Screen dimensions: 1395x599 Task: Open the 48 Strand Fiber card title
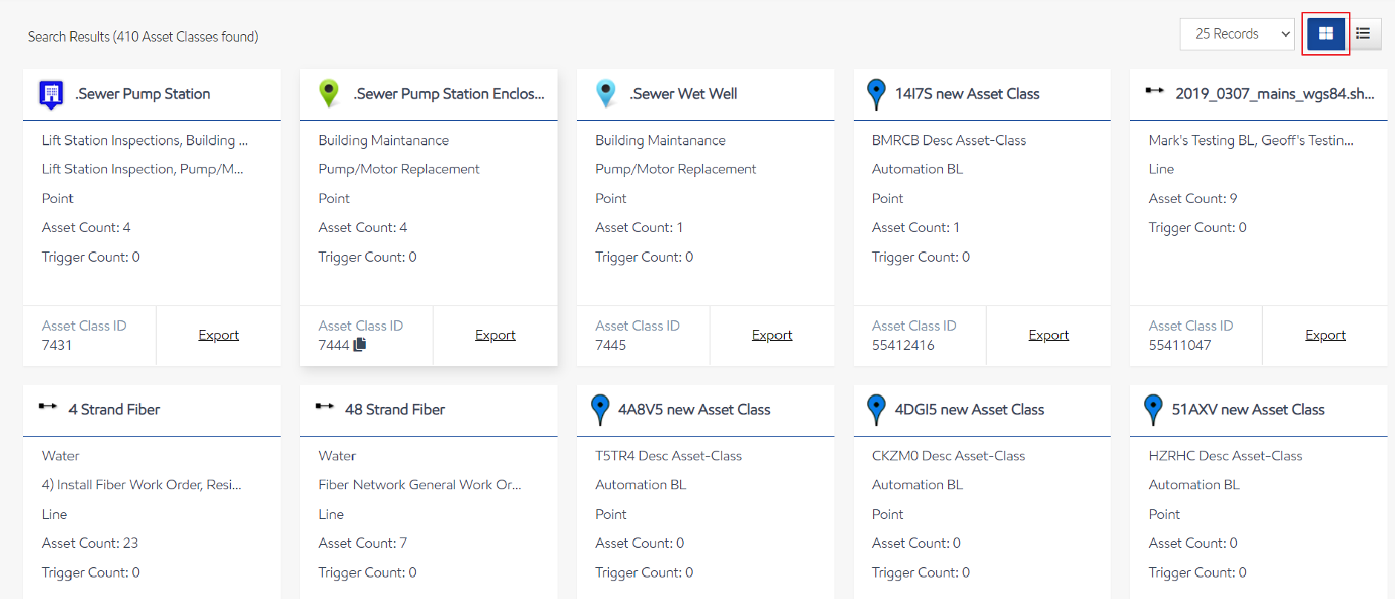pos(394,410)
